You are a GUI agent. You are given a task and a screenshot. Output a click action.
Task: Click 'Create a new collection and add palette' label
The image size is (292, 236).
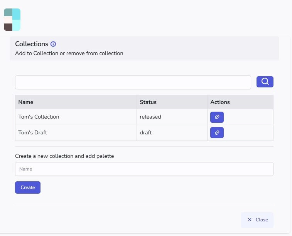coord(64,156)
